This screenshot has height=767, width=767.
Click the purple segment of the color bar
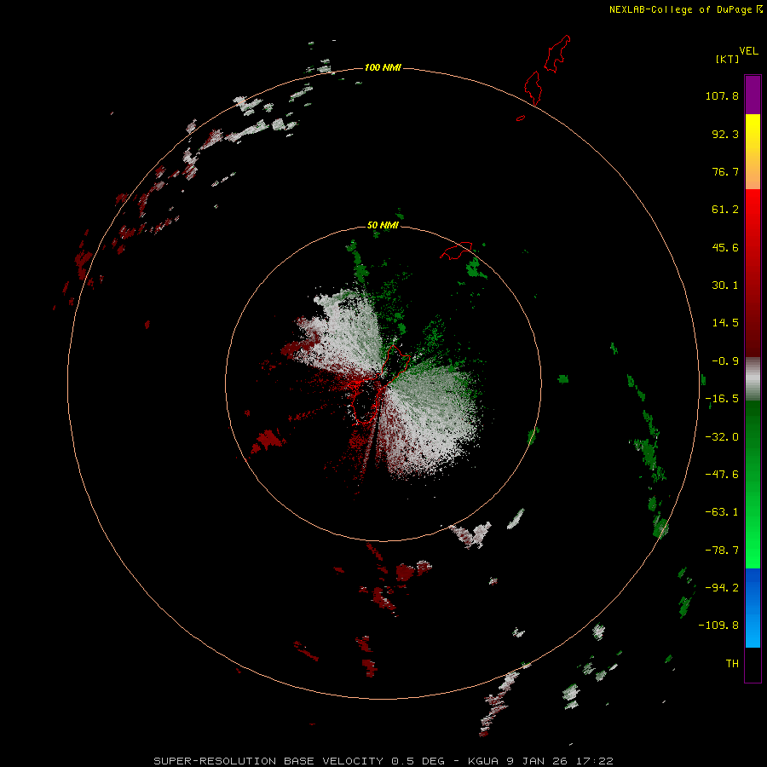[x=753, y=95]
